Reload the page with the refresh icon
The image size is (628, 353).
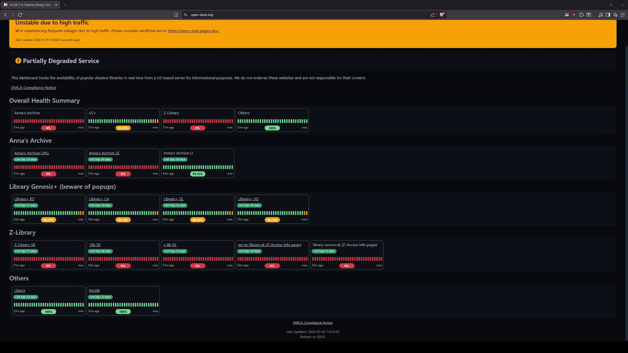coord(20,15)
